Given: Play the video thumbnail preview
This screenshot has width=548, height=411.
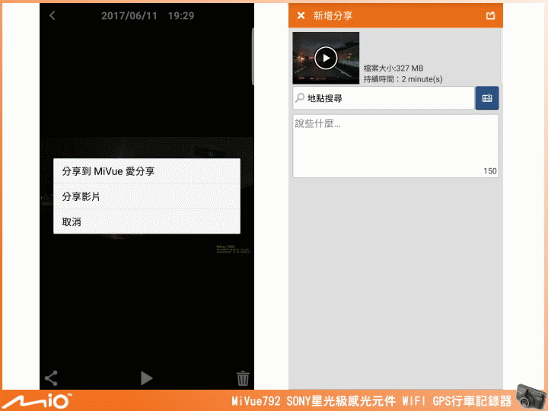Looking at the screenshot, I should pyautogui.click(x=326, y=58).
